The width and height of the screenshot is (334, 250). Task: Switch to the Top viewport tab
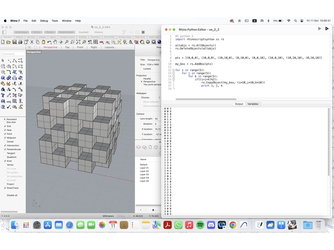click(x=67, y=47)
